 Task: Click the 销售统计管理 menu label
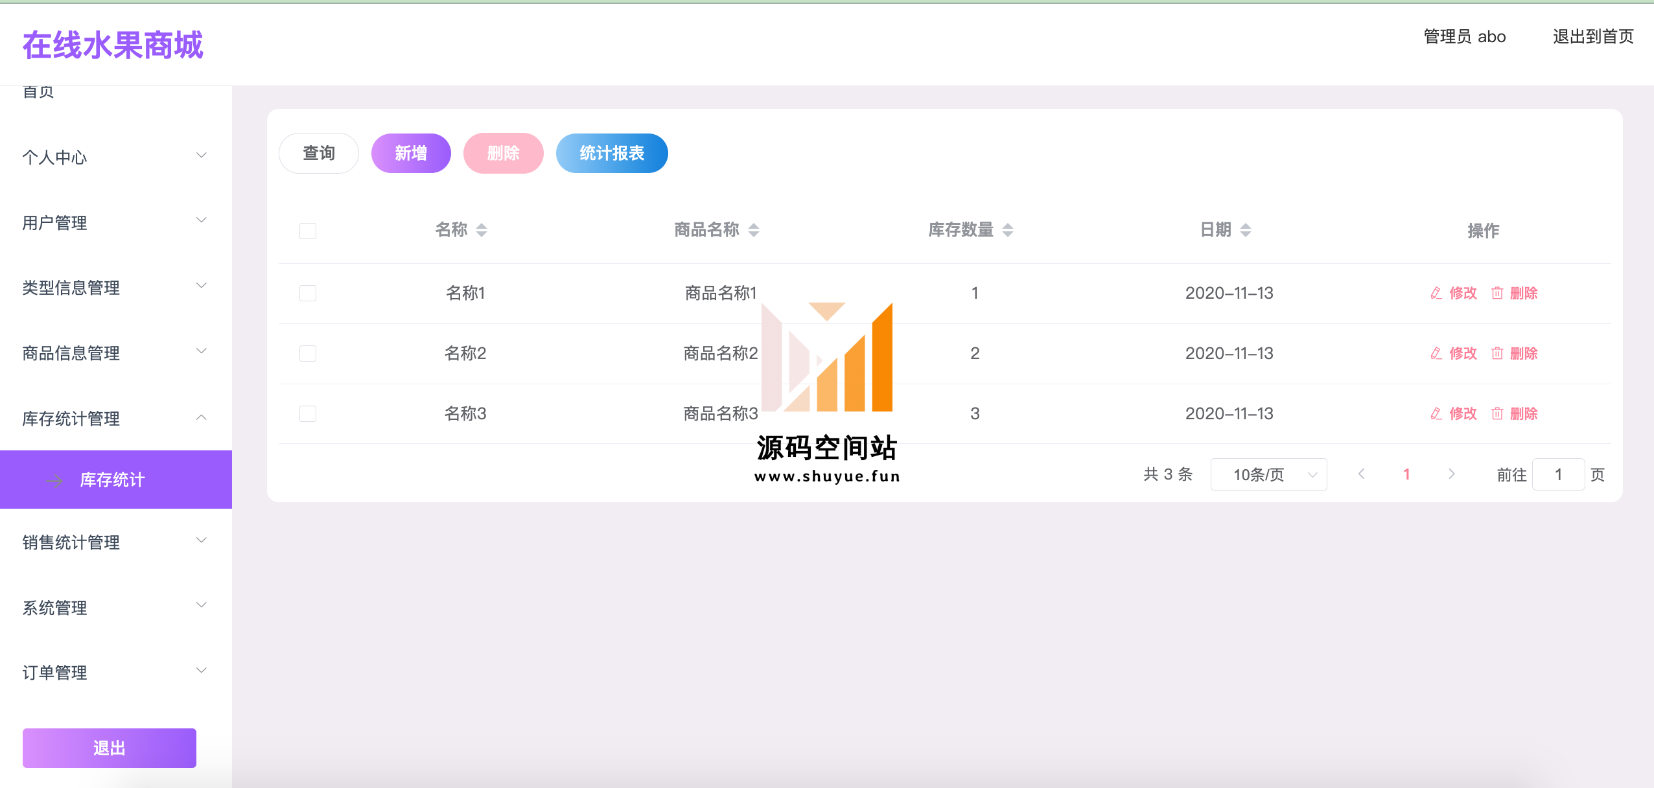tap(71, 542)
